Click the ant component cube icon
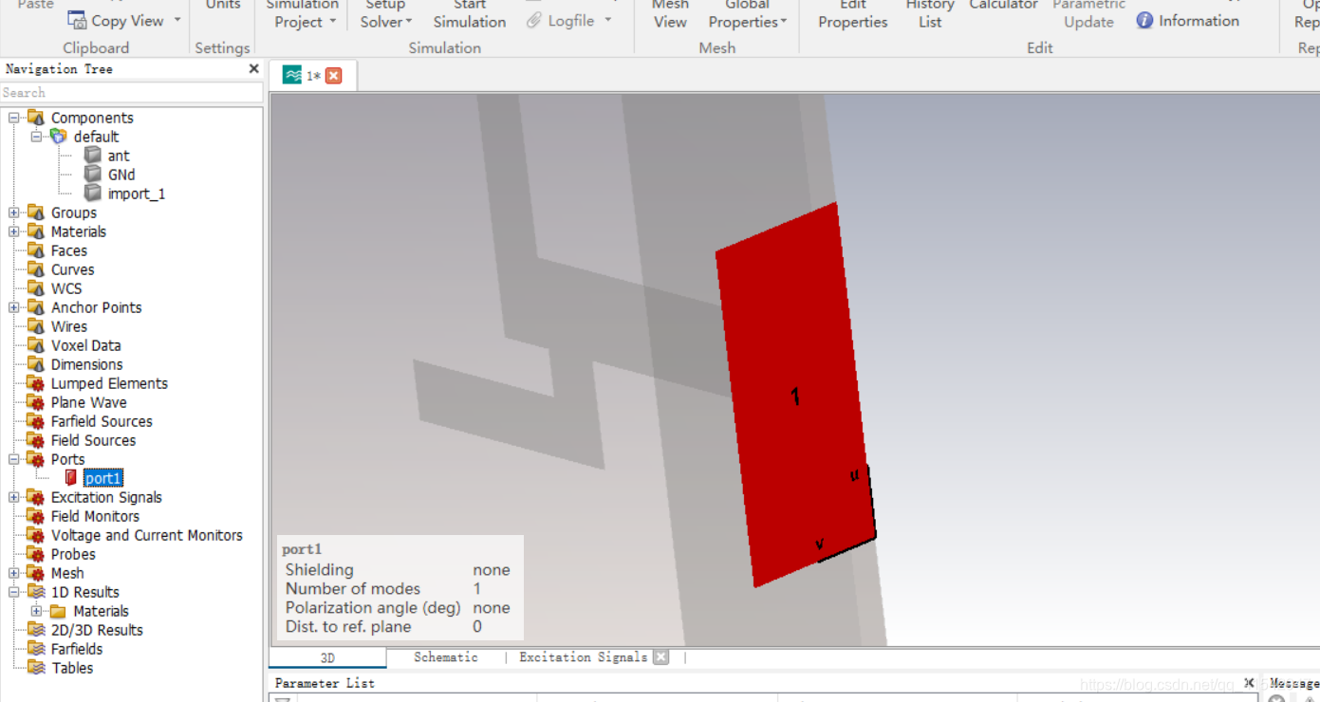Image resolution: width=1320 pixels, height=702 pixels. tap(92, 155)
